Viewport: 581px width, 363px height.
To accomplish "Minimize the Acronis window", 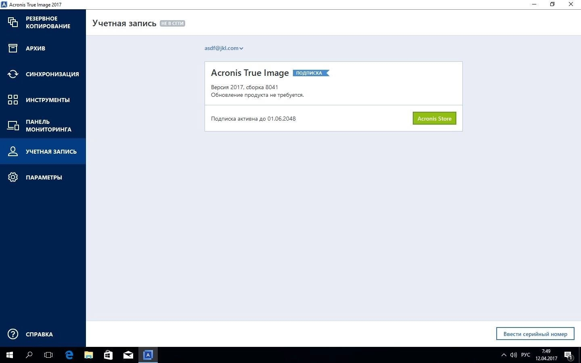I will pyautogui.click(x=534, y=4).
